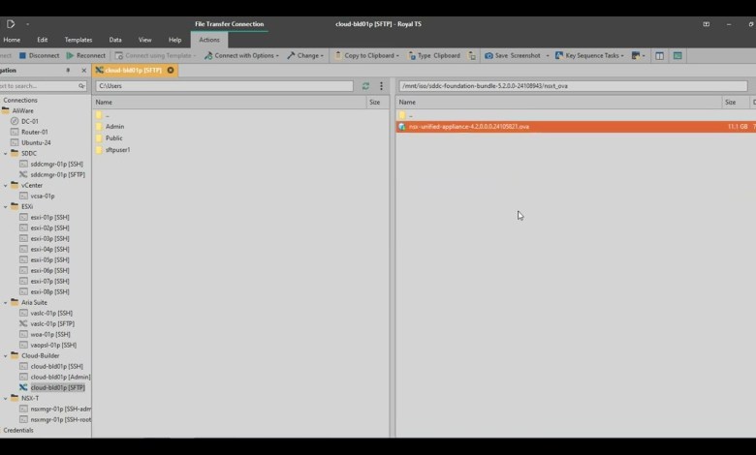Open the Edit ribbon tab
The image size is (756, 455).
43,40
